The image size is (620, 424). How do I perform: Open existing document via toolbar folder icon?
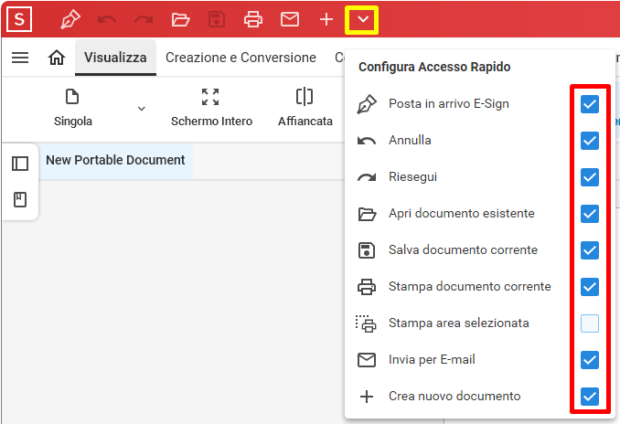(x=180, y=19)
